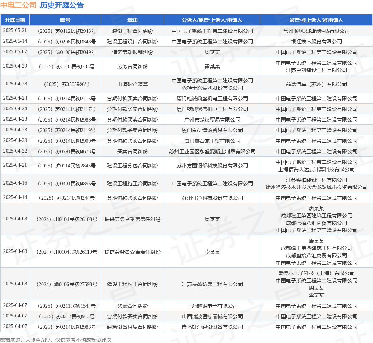Select case number (2025)苏0214民初2119号

[67, 130]
